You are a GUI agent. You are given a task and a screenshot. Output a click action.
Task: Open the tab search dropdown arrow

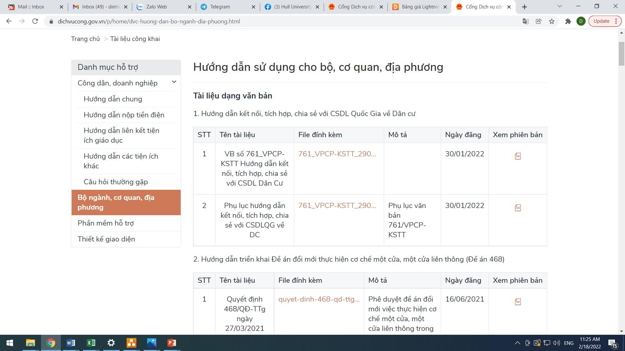click(x=560, y=6)
